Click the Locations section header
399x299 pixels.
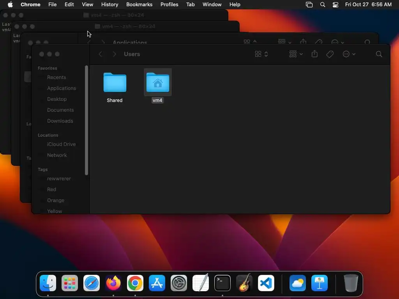coord(48,135)
